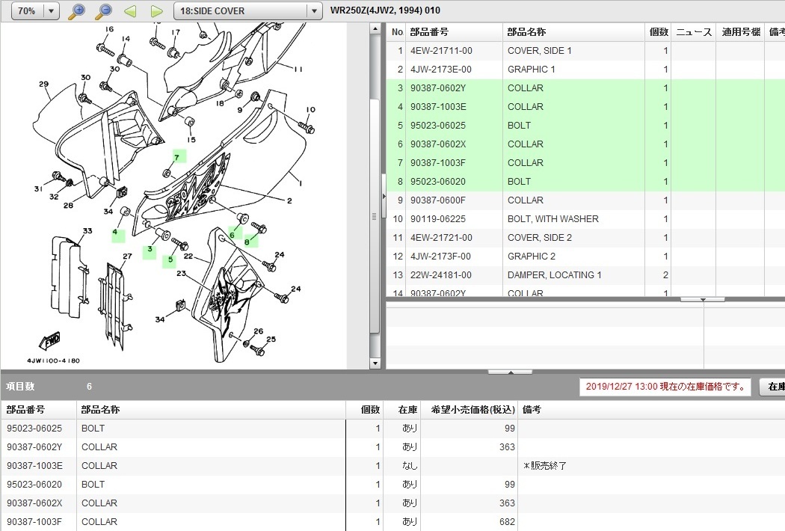
Task: Open the 18:SIDE COVER section dropdown
Action: [x=314, y=10]
